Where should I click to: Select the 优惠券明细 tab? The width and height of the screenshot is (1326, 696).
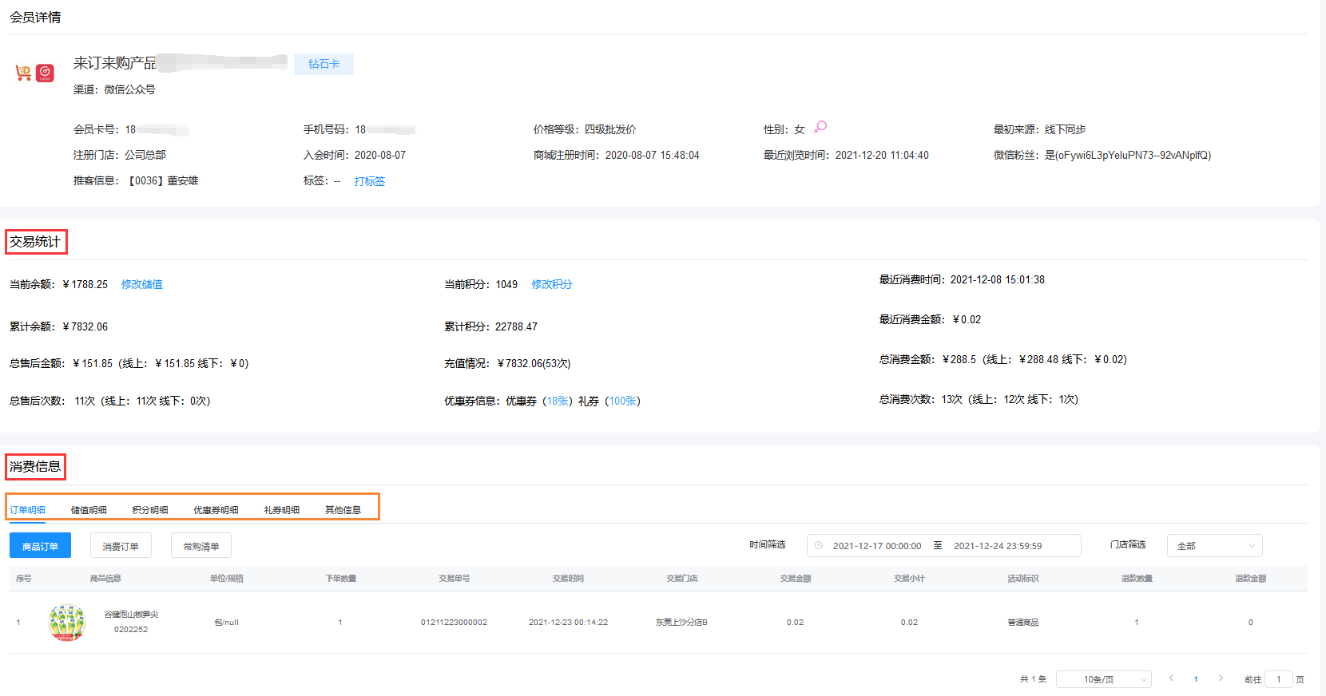coord(216,510)
